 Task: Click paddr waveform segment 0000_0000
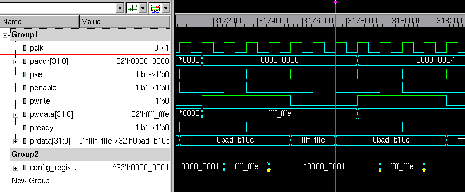click(280, 60)
